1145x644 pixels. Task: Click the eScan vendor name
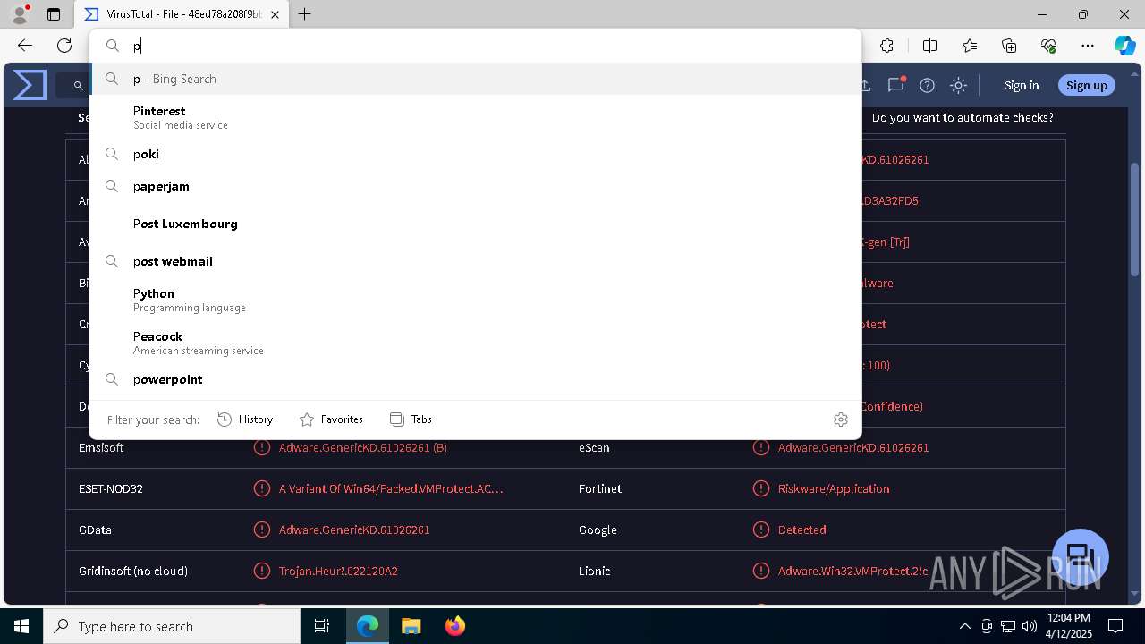[x=594, y=447]
